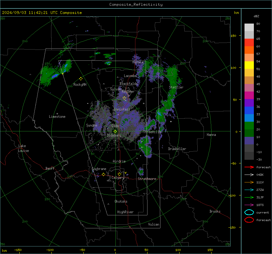This screenshot has height=254, width=272.
Task: Click the Lacombe city label
Action: 130,76
